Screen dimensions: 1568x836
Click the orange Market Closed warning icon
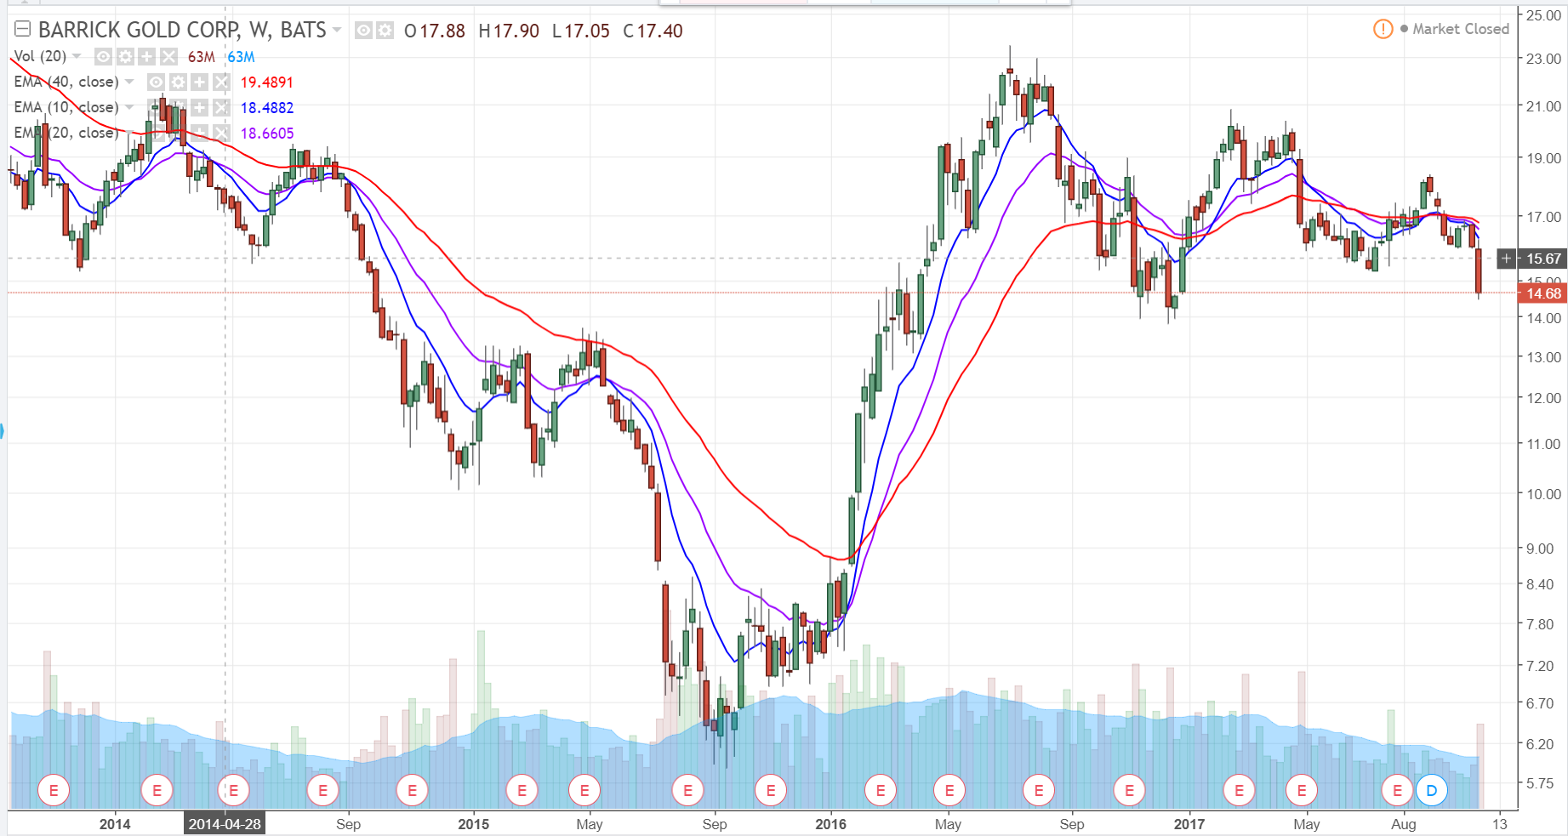tap(1383, 29)
